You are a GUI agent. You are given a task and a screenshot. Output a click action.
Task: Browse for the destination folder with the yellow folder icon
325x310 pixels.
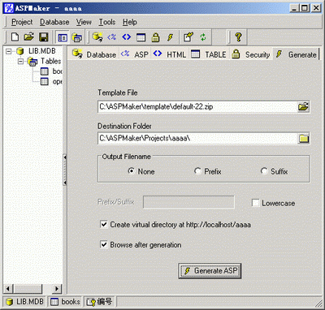[304, 139]
